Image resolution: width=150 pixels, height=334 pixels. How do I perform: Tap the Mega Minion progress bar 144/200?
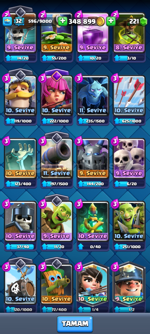93,184
